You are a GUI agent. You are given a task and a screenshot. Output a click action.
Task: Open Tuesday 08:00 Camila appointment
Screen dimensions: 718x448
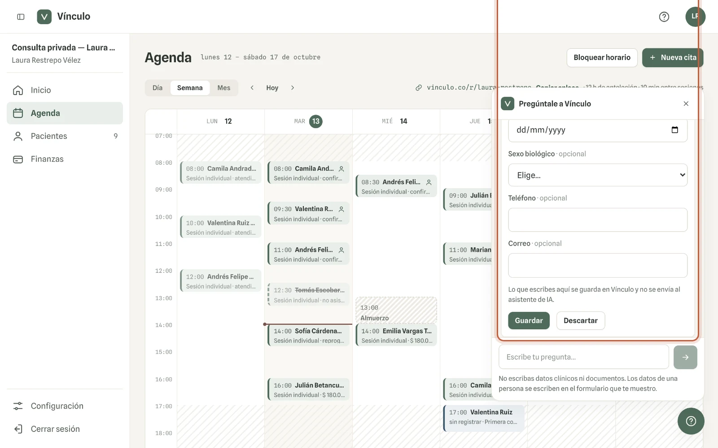pos(308,173)
